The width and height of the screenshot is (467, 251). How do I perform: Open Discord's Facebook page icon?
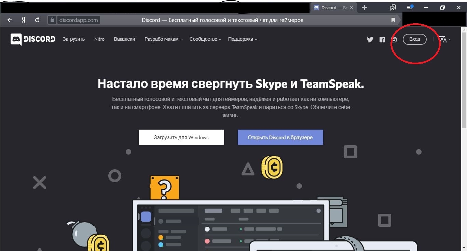pos(382,39)
